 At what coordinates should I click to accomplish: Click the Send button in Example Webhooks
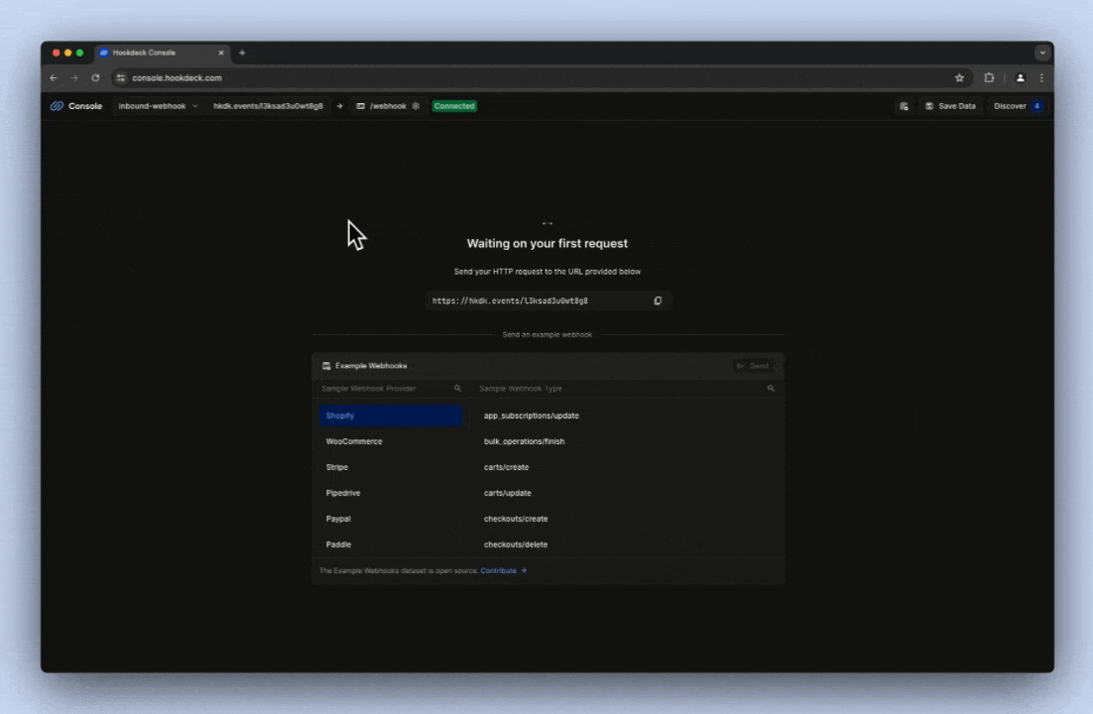(756, 365)
